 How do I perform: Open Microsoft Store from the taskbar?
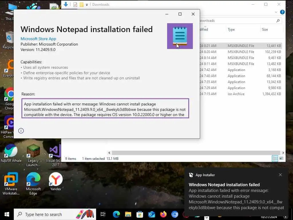click(140, 214)
